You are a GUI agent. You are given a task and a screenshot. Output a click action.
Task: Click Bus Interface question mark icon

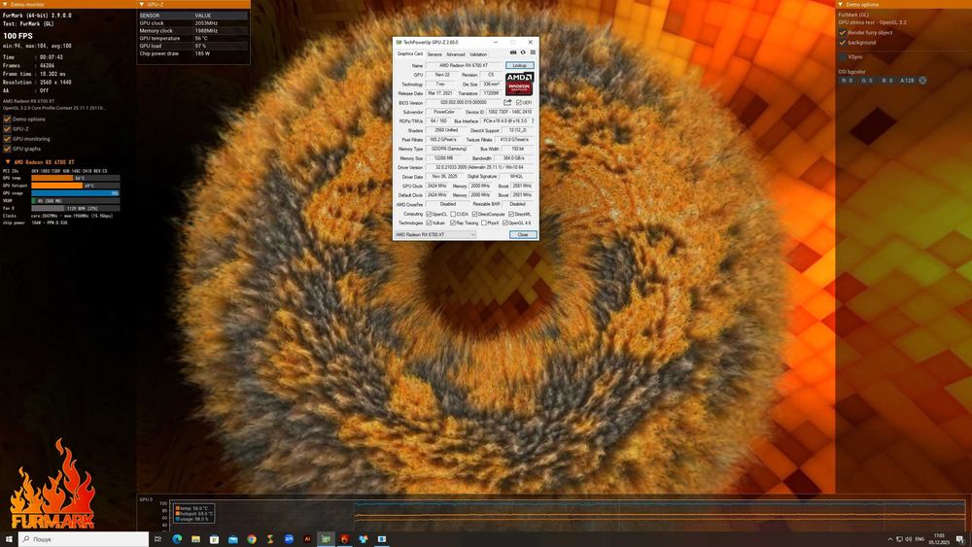pos(533,121)
